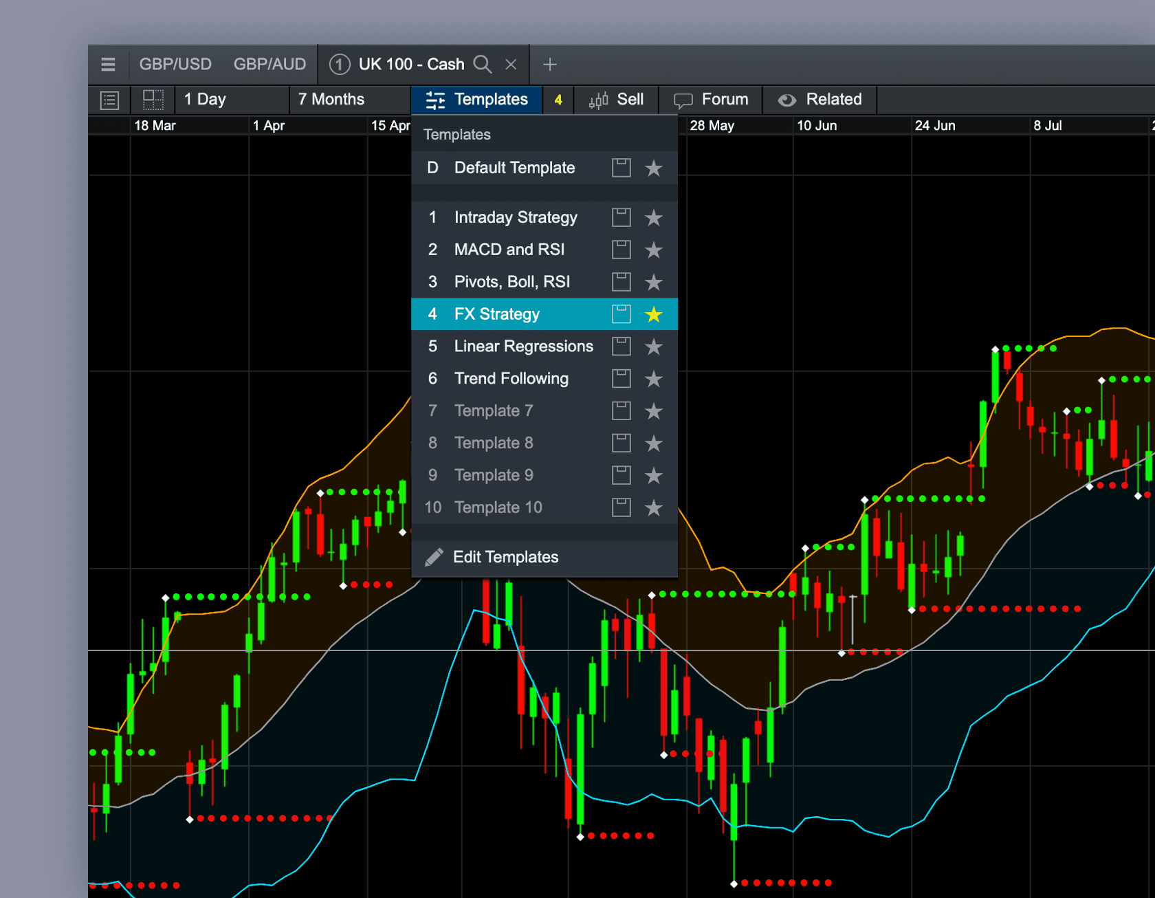Viewport: 1155px width, 898px height.
Task: Close the UK 100 - Cash tab
Action: 511,65
